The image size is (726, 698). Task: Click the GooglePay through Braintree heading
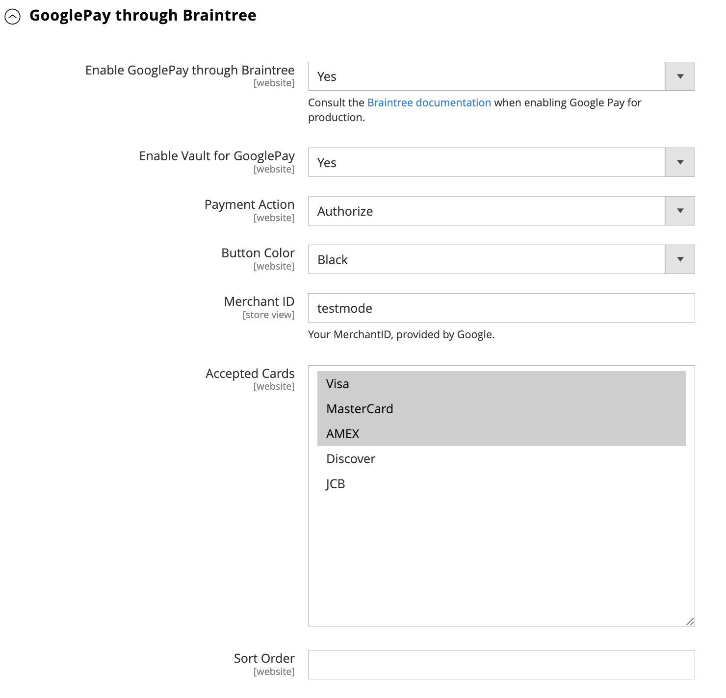(x=143, y=16)
